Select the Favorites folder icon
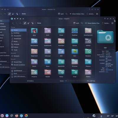Viewport: 118px width, 118px height. tap(61, 41)
